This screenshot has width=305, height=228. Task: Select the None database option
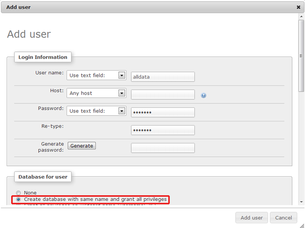pos(18,193)
